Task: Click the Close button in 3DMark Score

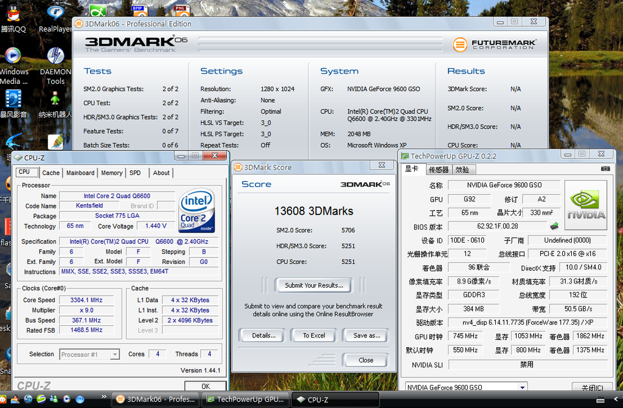Action: tap(366, 361)
